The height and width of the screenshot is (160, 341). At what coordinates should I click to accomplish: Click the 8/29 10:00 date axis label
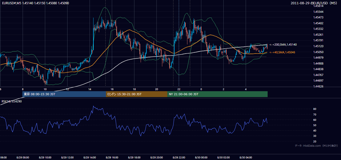pyautogui.click(x=45, y=158)
